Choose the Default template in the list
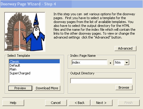143x109 pixels. tap(34, 65)
